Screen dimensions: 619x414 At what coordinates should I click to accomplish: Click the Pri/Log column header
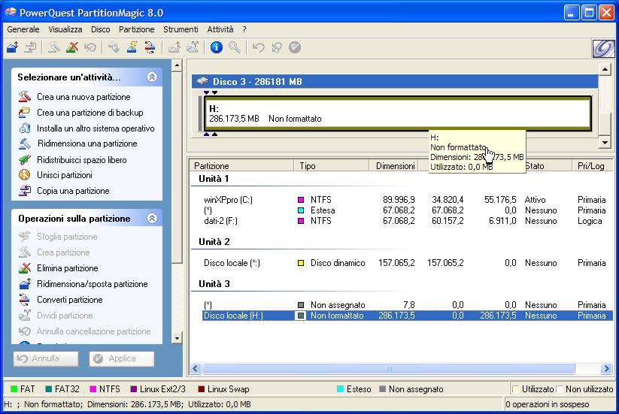pyautogui.click(x=592, y=166)
